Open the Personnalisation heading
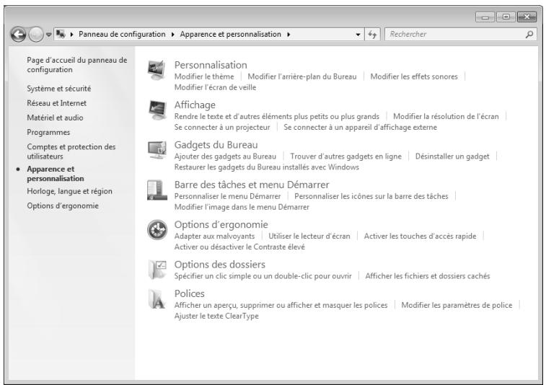 [211, 65]
